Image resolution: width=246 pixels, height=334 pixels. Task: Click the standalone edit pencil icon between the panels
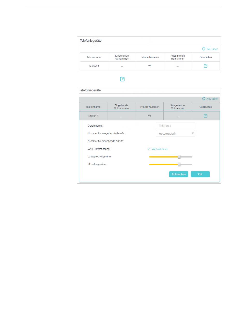(122, 79)
